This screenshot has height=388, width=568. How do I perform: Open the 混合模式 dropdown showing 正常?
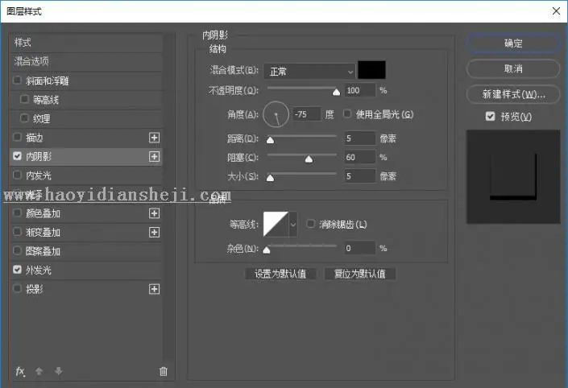pyautogui.click(x=309, y=72)
